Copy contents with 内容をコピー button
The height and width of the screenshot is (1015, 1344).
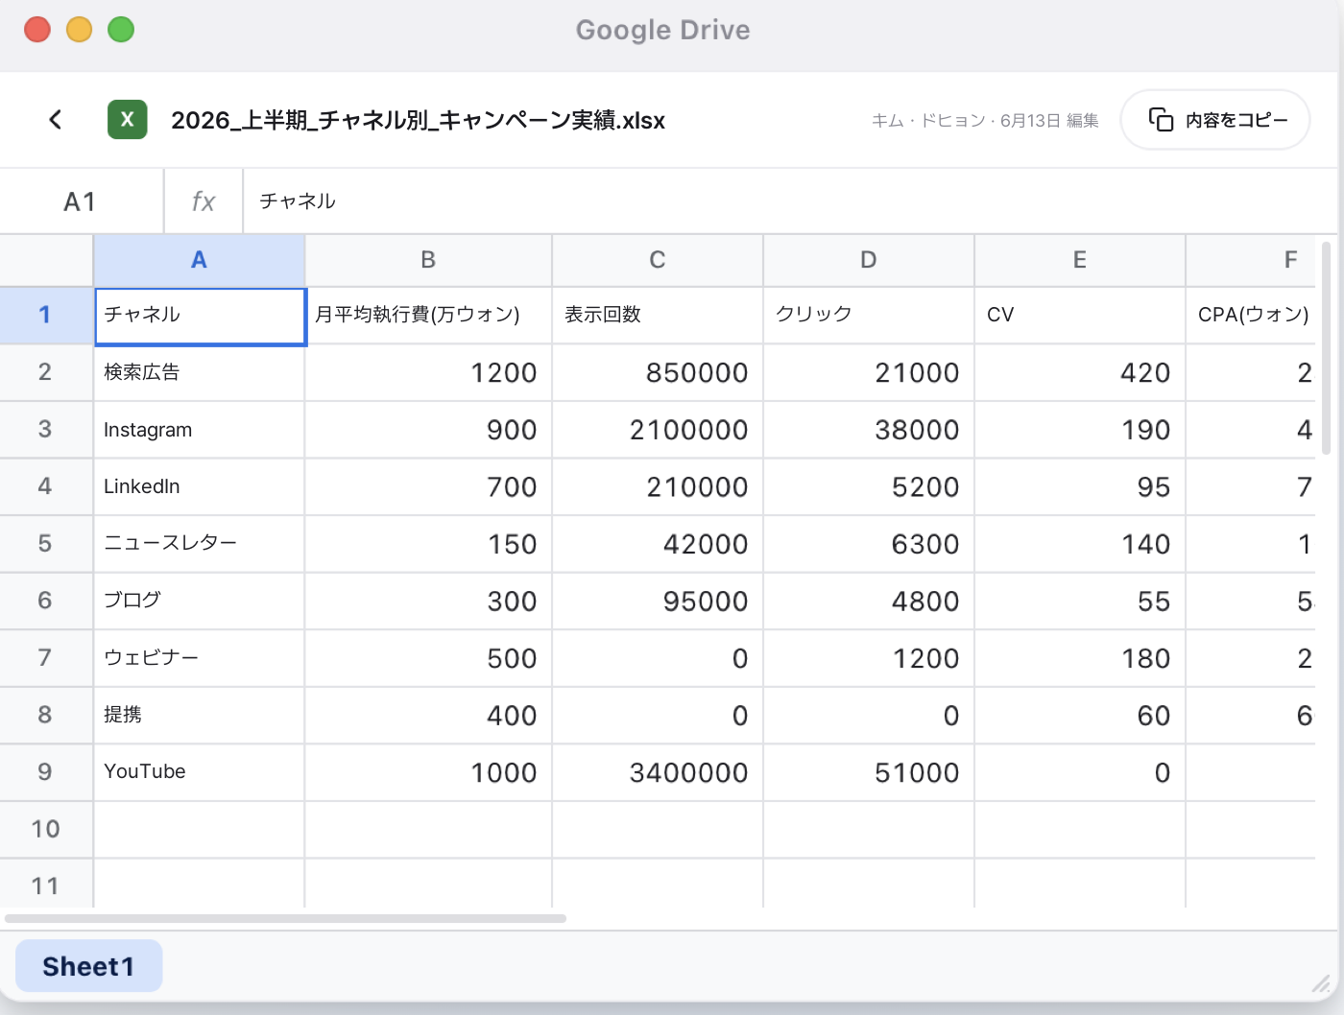pos(1215,120)
